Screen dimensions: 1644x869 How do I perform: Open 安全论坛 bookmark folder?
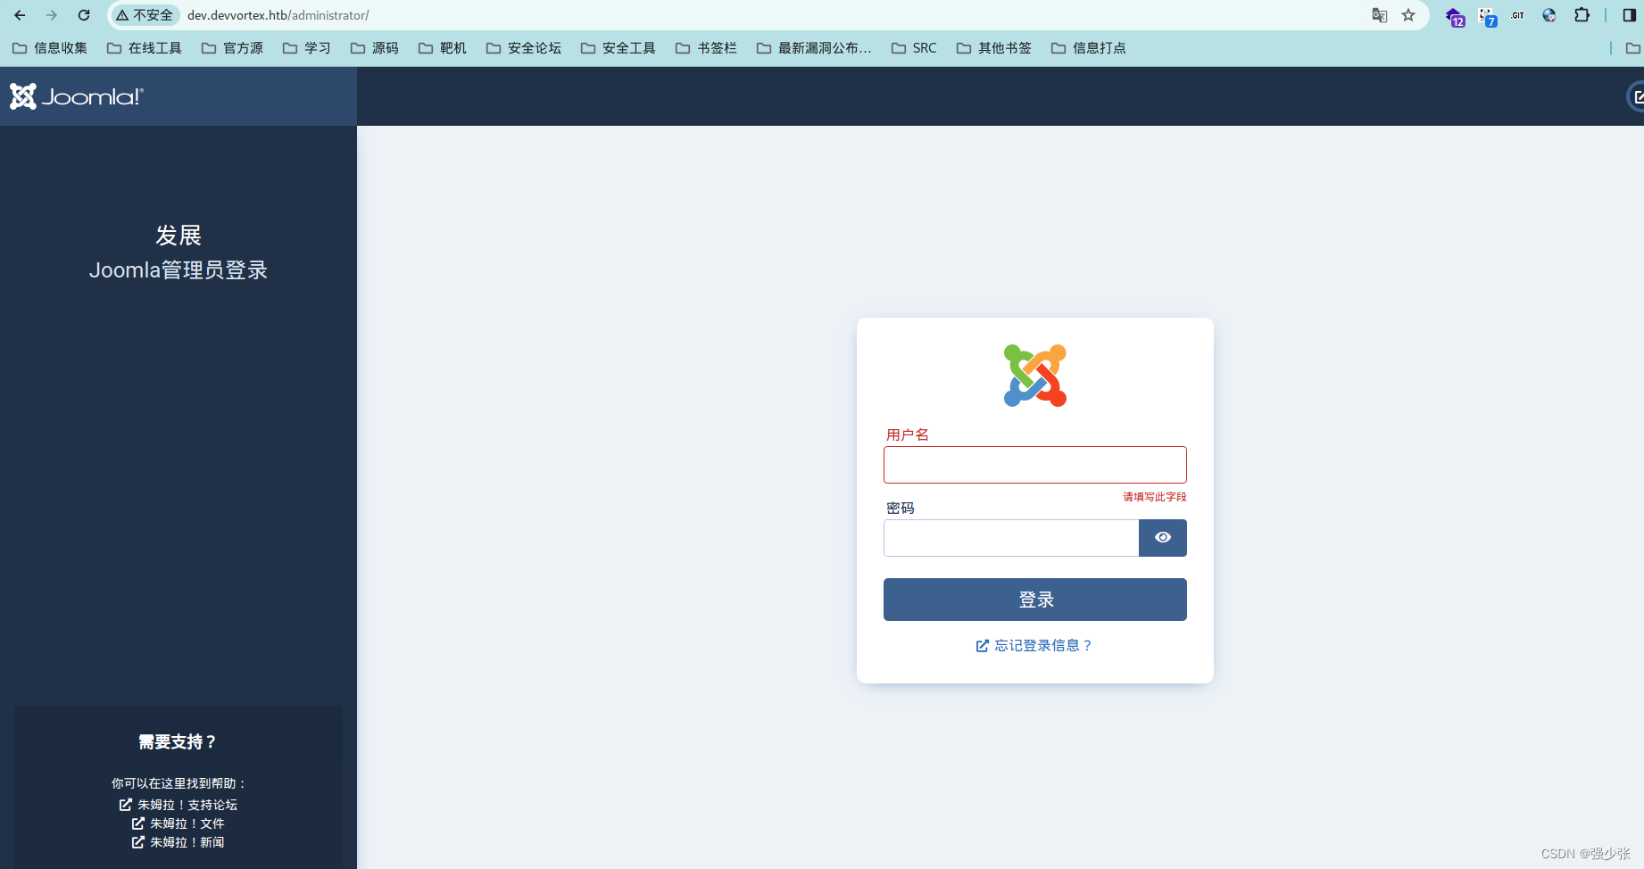click(x=524, y=48)
